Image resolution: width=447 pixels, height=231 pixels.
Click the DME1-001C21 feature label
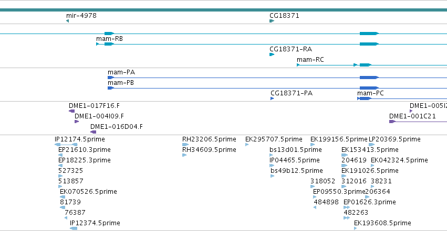pos(412,116)
